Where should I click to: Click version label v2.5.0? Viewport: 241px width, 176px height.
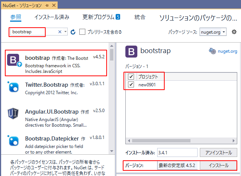point(99,111)
